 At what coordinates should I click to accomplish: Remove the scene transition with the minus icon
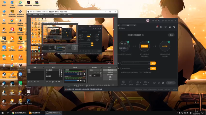[98, 73]
